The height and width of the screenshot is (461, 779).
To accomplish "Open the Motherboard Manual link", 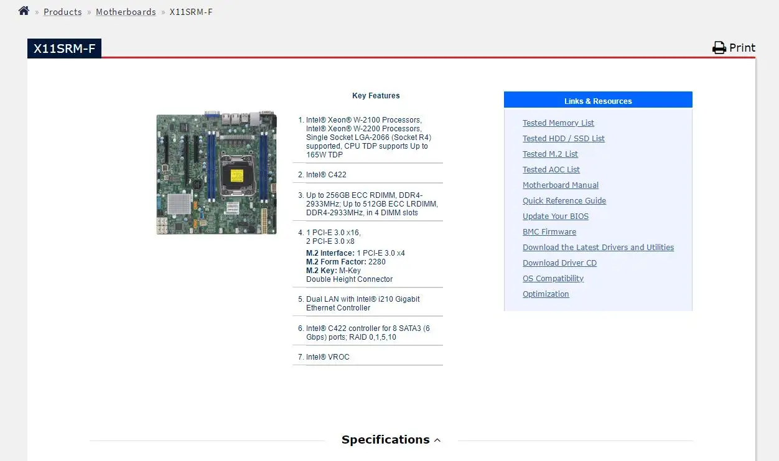I will click(x=561, y=185).
